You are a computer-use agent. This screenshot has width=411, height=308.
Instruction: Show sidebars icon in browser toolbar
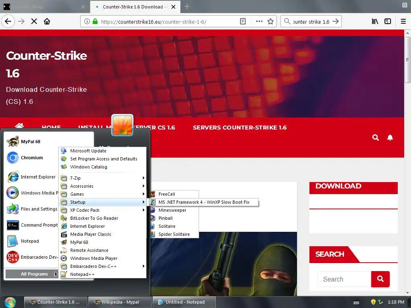pos(388,22)
